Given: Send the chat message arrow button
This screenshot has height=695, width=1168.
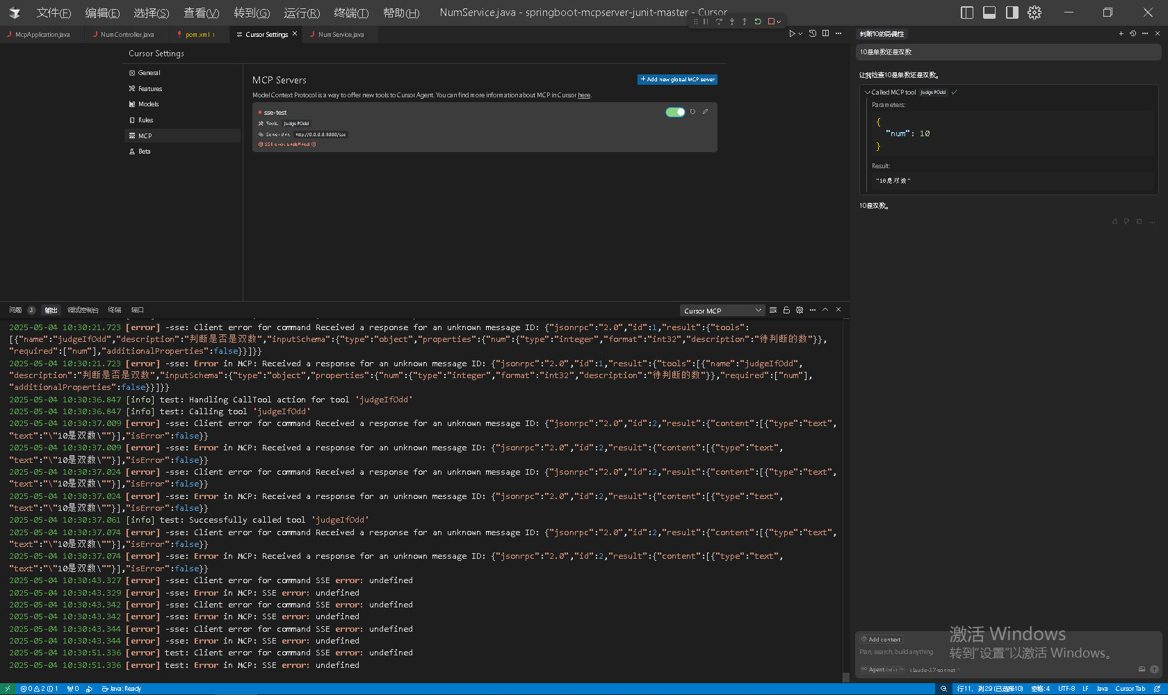Looking at the screenshot, I should (1154, 669).
